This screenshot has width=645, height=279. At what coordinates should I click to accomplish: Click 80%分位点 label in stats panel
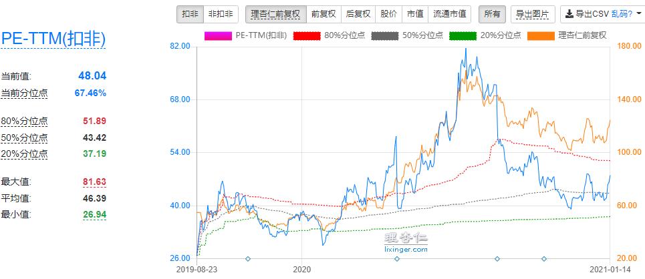point(24,121)
